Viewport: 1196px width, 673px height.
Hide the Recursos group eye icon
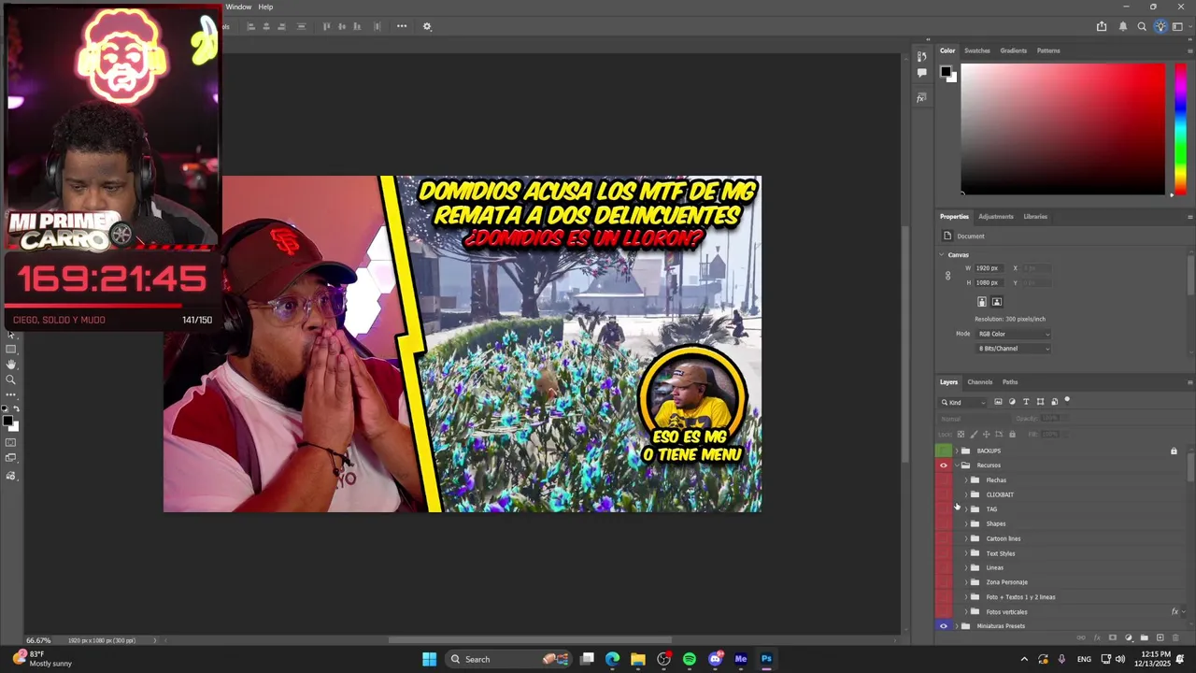pyautogui.click(x=944, y=465)
